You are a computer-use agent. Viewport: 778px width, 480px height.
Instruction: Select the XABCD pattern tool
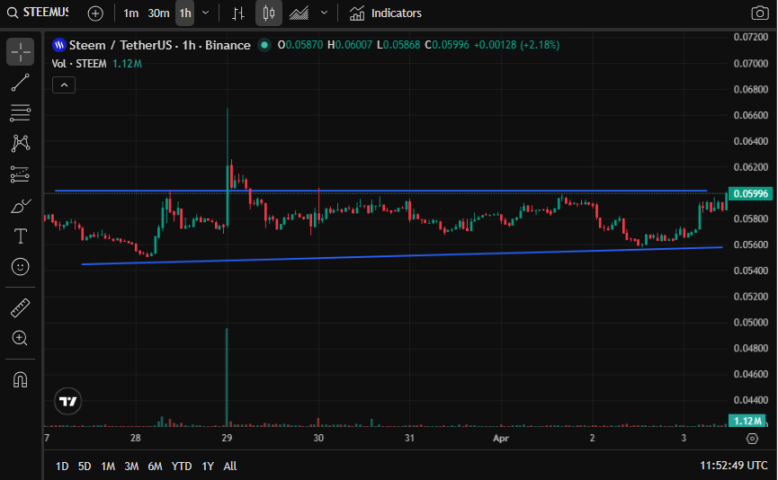tap(21, 143)
